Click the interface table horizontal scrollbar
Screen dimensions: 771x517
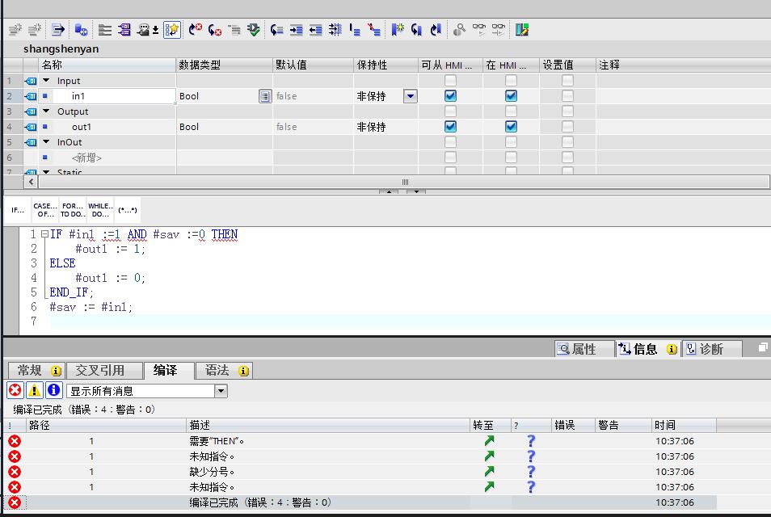tap(404, 182)
